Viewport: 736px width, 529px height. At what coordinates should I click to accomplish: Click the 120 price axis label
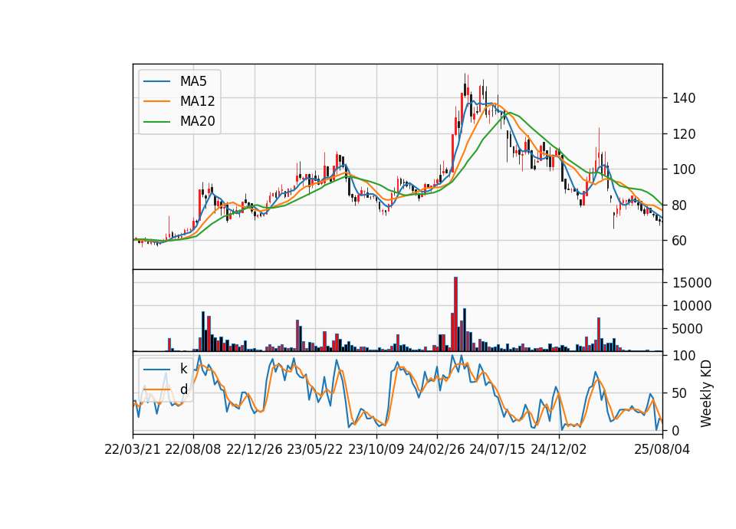[x=684, y=133]
